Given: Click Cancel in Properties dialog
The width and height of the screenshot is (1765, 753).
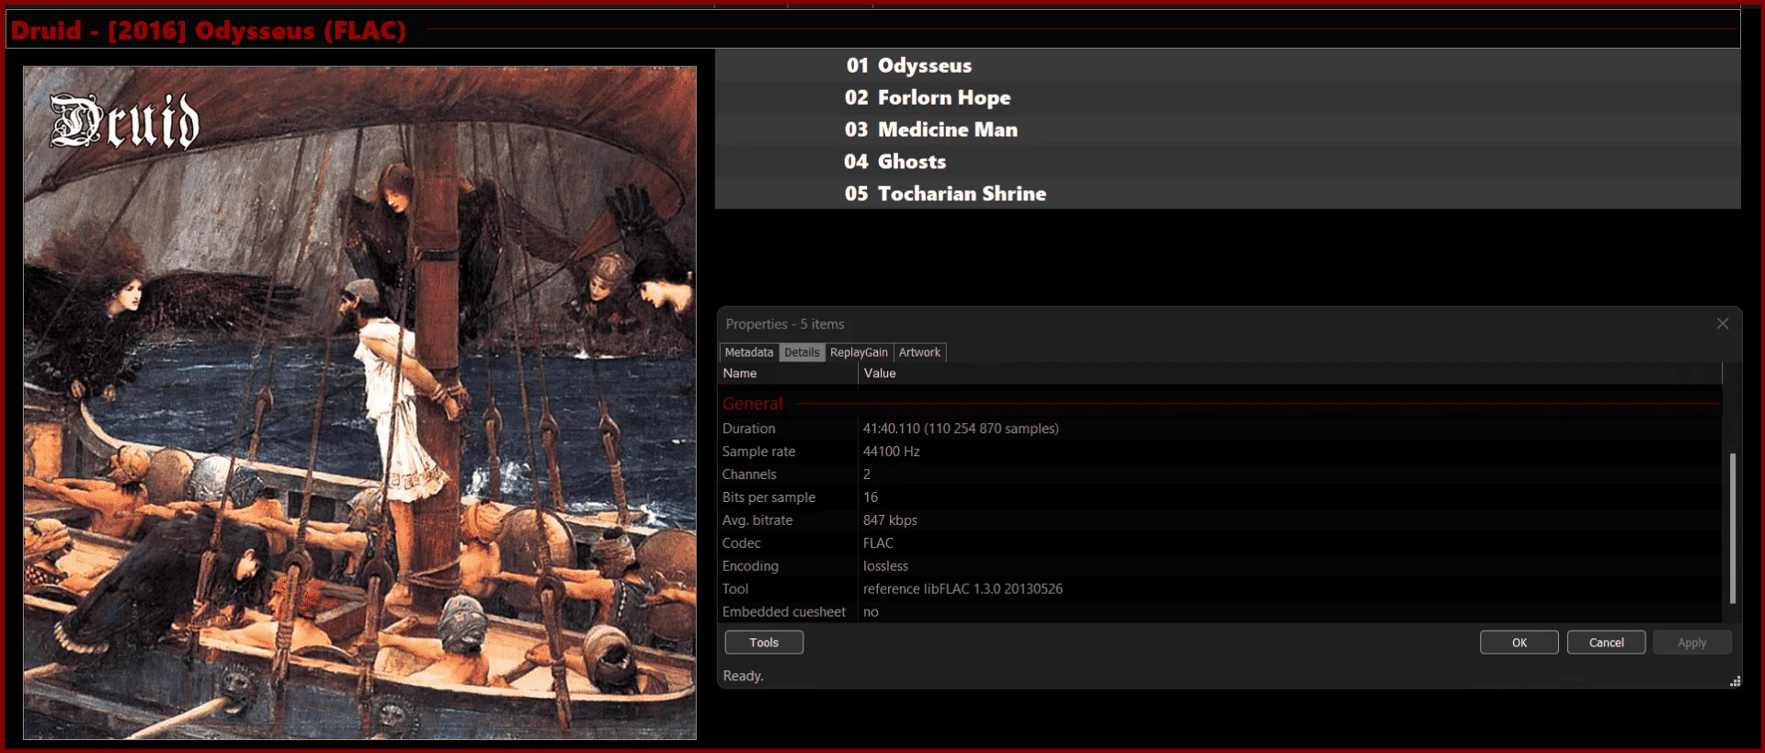Looking at the screenshot, I should [1606, 643].
